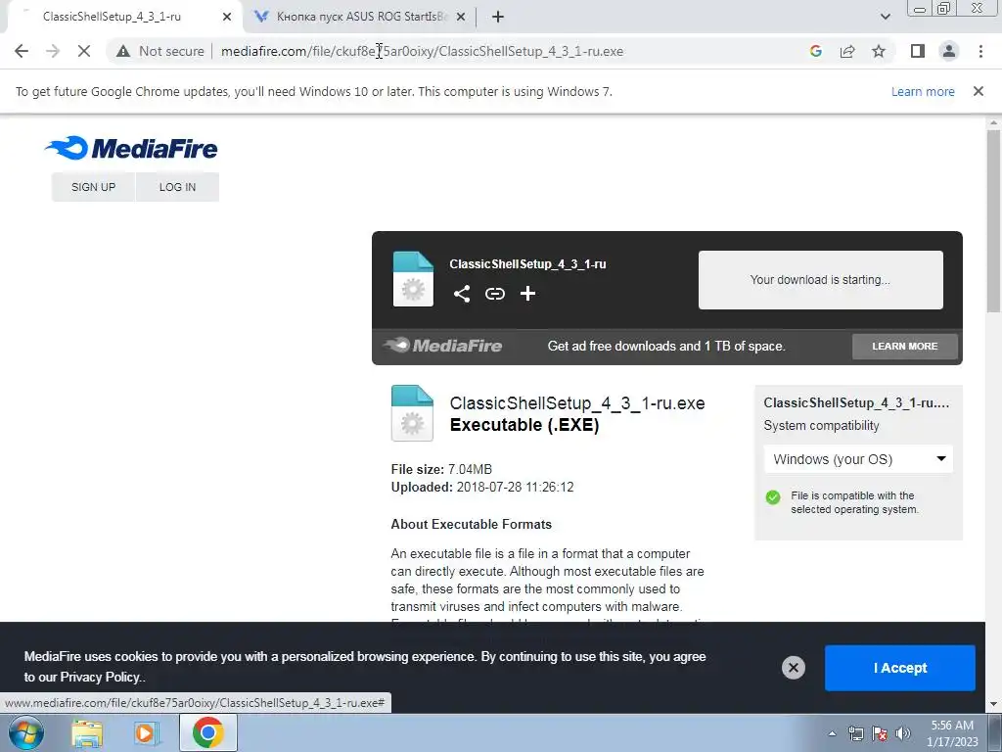Click the LOG IN button
This screenshot has height=752, width=1002.
(178, 187)
